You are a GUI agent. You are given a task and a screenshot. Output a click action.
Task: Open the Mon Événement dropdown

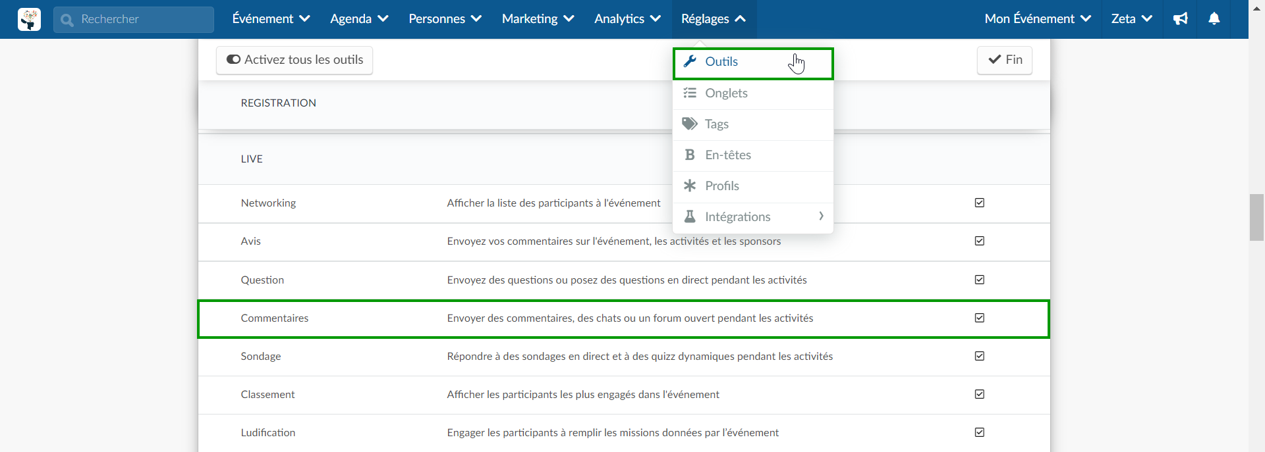tap(1038, 19)
